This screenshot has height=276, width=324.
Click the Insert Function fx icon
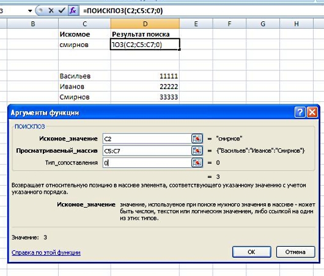tap(73, 10)
